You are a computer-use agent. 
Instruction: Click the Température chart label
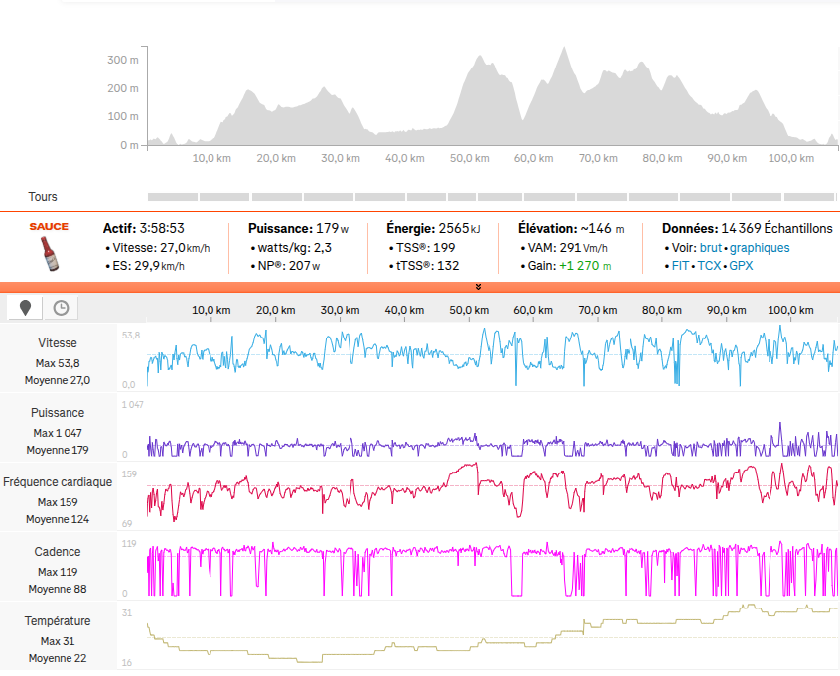(x=57, y=621)
